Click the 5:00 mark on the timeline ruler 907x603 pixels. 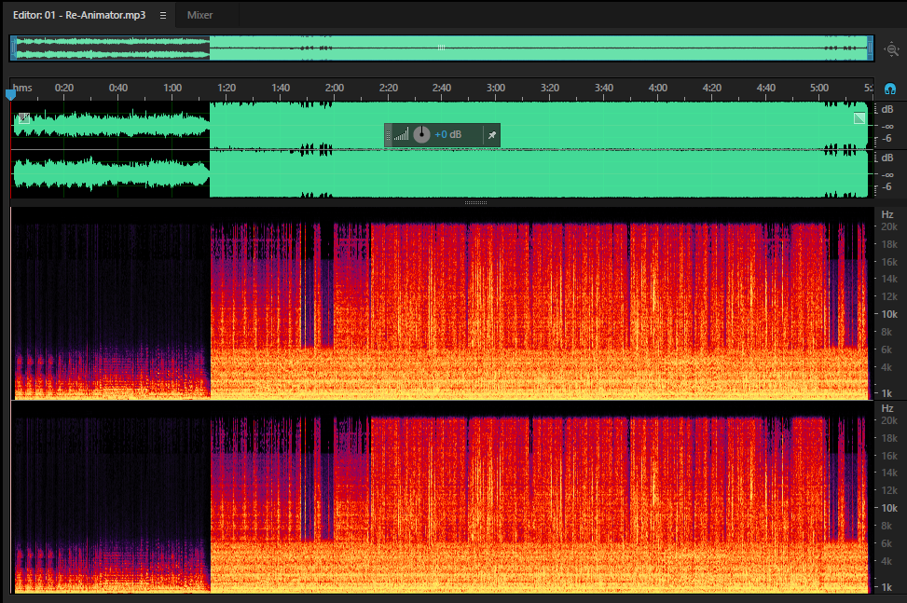coord(819,88)
